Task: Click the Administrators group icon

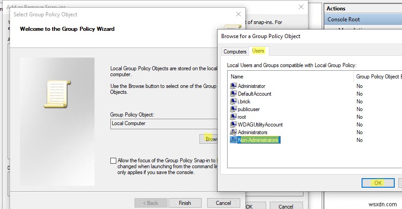Action: click(x=233, y=132)
